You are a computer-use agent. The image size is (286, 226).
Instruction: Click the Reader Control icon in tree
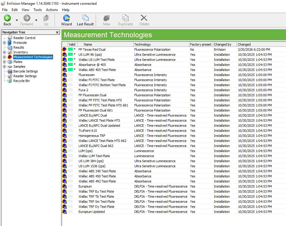pyautogui.click(x=10, y=38)
